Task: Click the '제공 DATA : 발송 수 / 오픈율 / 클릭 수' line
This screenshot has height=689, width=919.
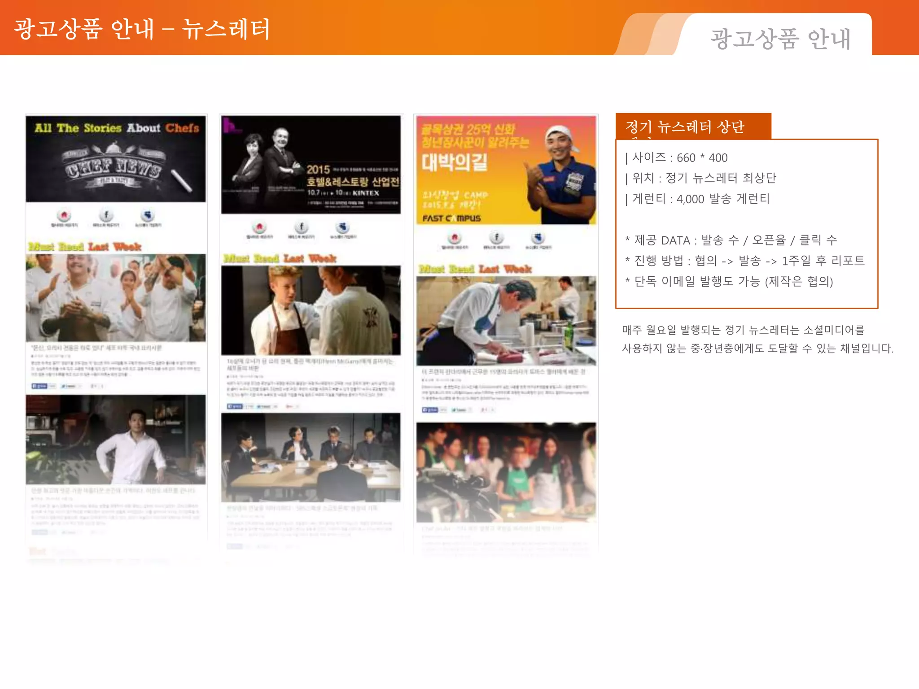Action: click(731, 240)
